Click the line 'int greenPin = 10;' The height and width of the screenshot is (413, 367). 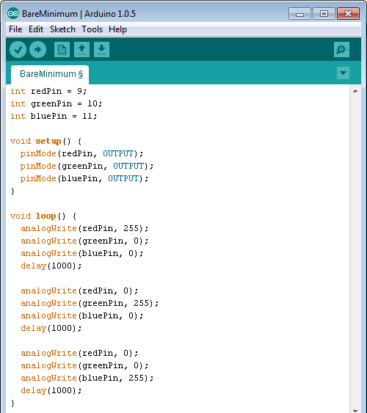pos(57,103)
